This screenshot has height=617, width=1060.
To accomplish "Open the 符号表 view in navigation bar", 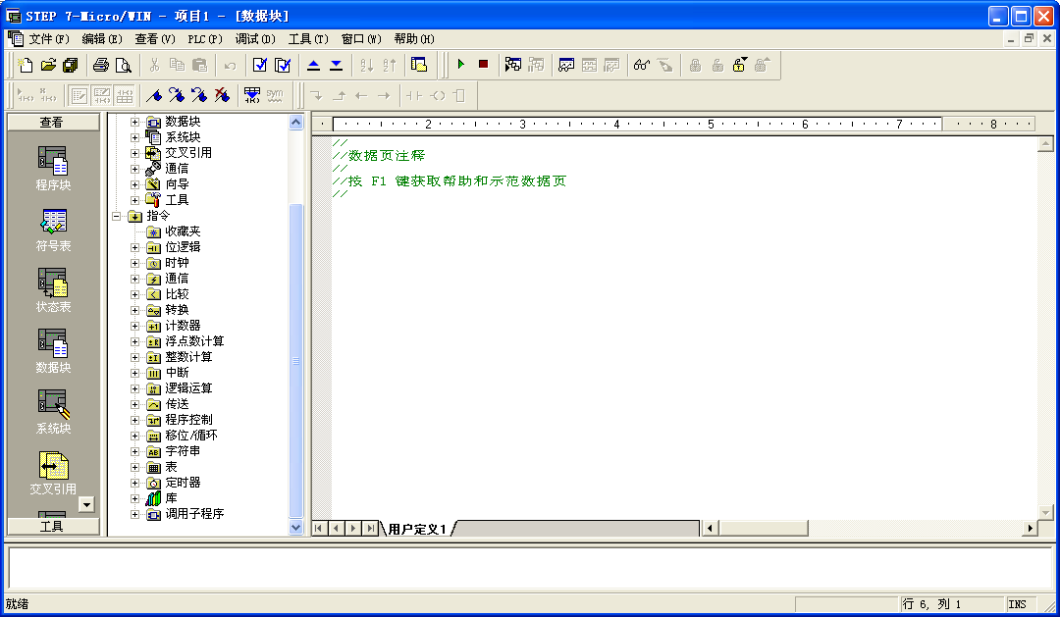I will click(x=53, y=231).
